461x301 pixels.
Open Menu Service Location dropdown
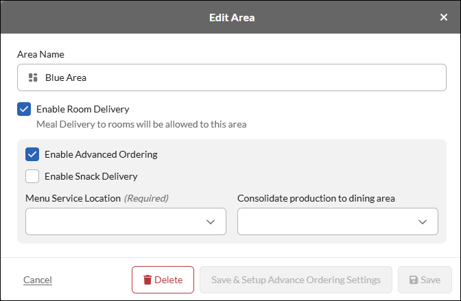coord(126,221)
